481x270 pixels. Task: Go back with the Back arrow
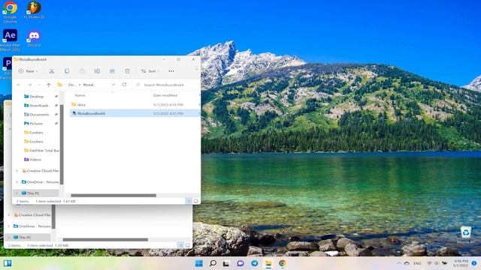[19, 85]
